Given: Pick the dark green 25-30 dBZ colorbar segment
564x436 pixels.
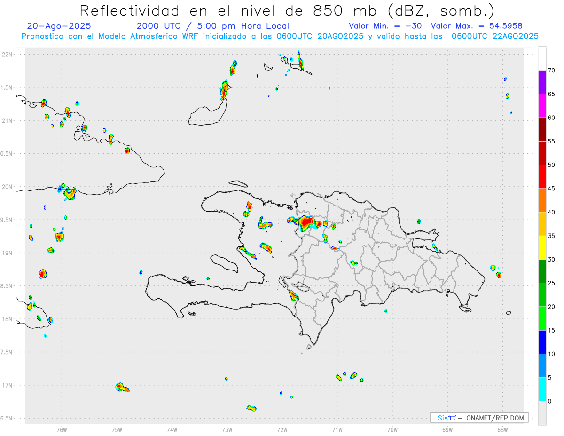Looking at the screenshot, I should 542,271.
